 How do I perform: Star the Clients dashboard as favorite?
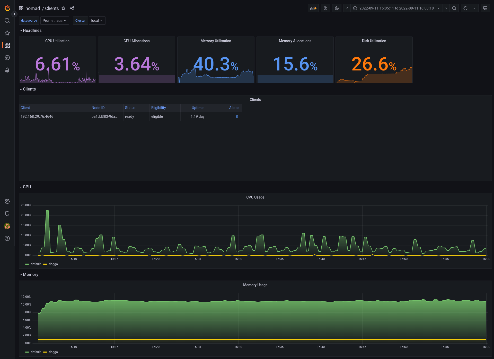point(63,8)
